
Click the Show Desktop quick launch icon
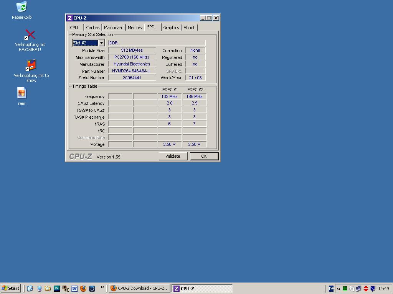[40, 289]
